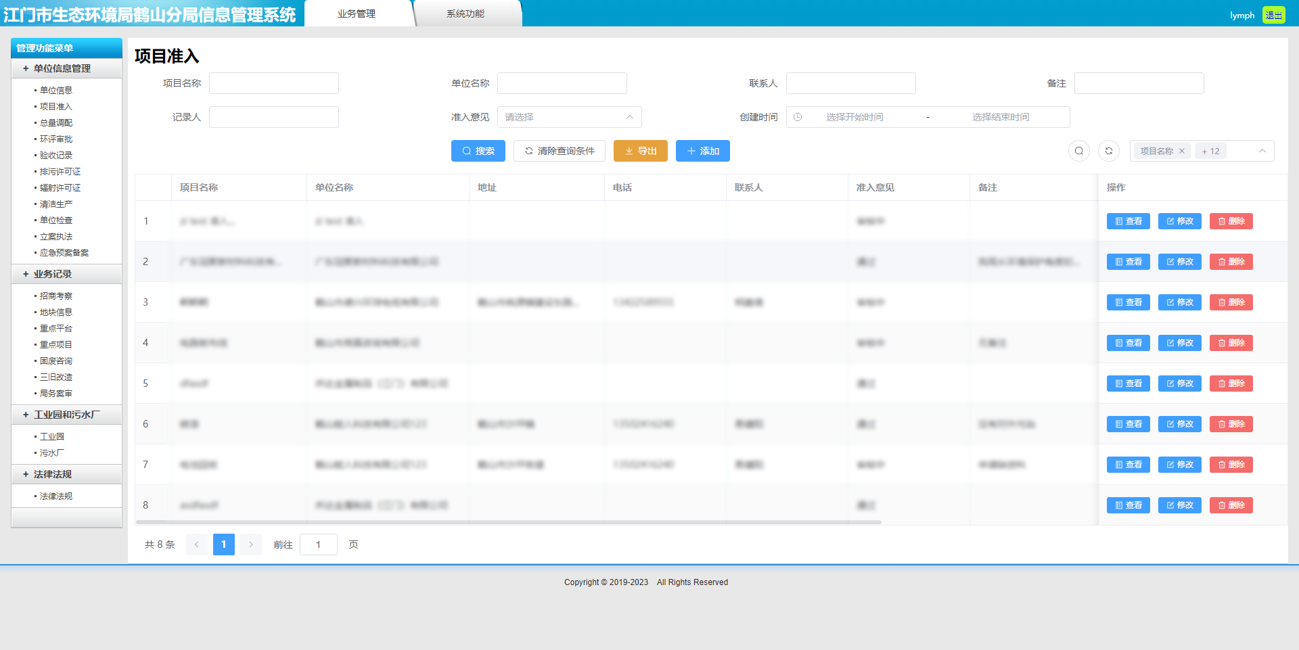Click 删除 for row 1

point(1231,221)
